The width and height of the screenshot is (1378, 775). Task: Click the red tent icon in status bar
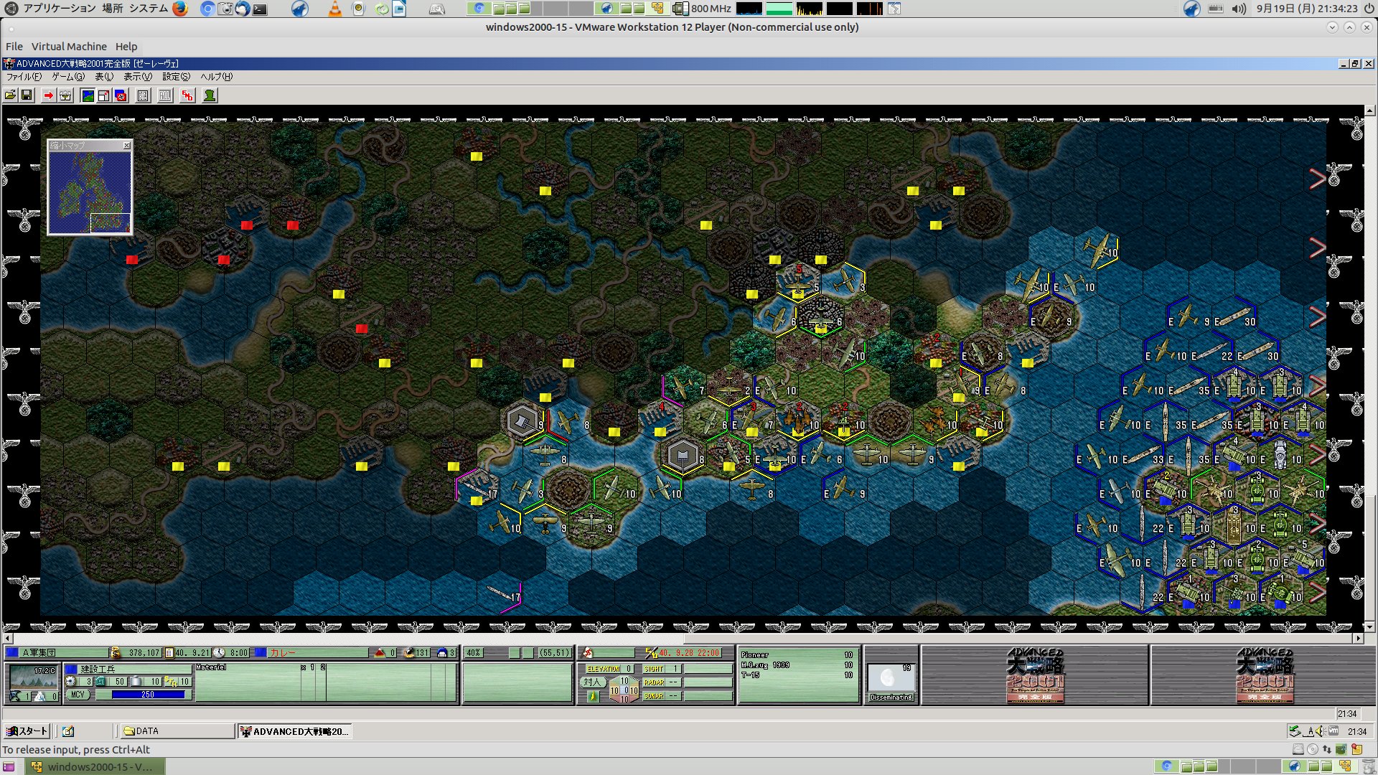click(x=380, y=653)
